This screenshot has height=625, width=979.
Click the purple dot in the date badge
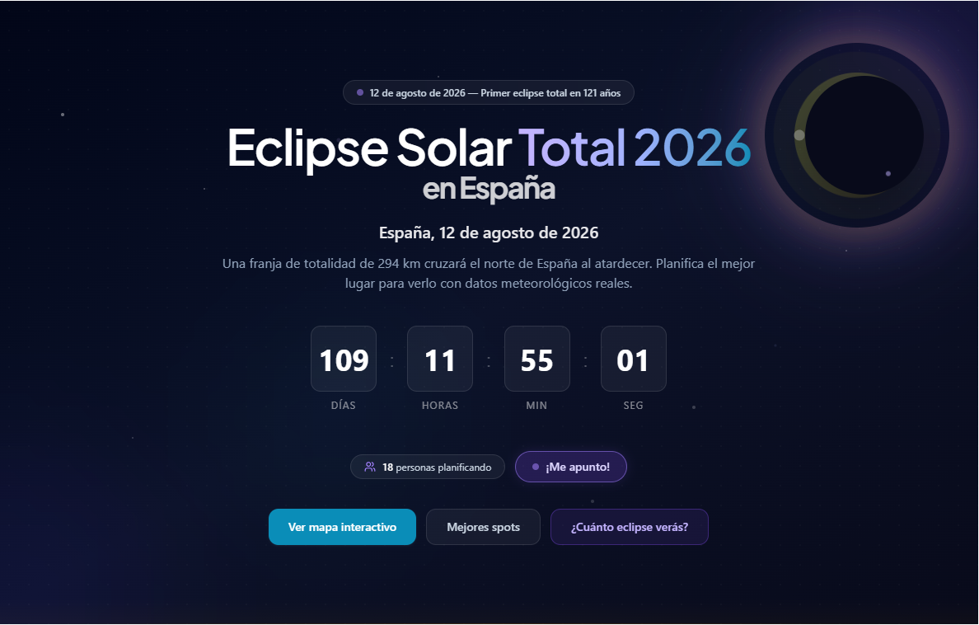click(x=360, y=92)
